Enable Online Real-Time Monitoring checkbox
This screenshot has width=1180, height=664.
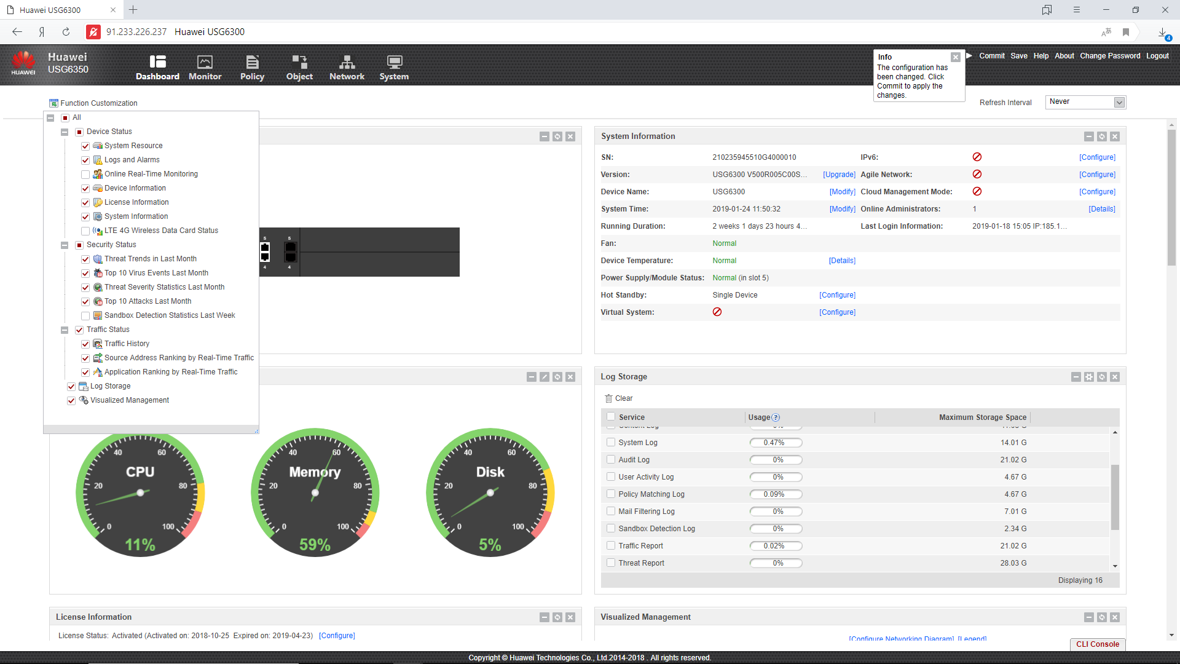[x=85, y=175]
